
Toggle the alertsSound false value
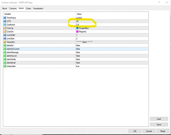pos(78,56)
